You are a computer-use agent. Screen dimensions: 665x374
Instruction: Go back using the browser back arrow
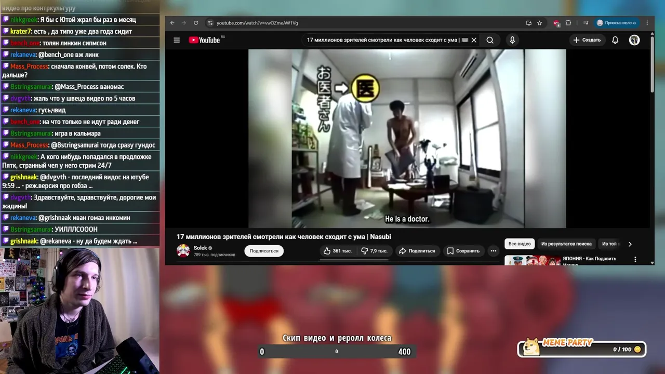click(x=172, y=23)
